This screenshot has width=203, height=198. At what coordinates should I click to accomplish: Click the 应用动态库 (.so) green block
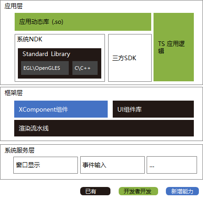tap(83, 22)
